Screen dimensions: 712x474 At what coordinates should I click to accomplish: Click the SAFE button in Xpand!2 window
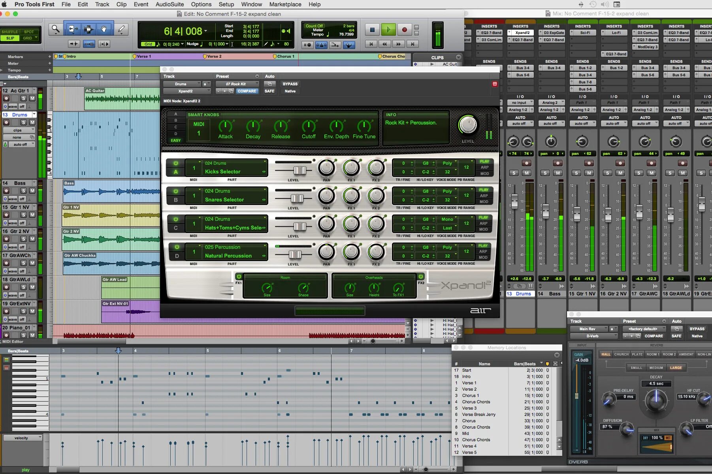coord(269,91)
